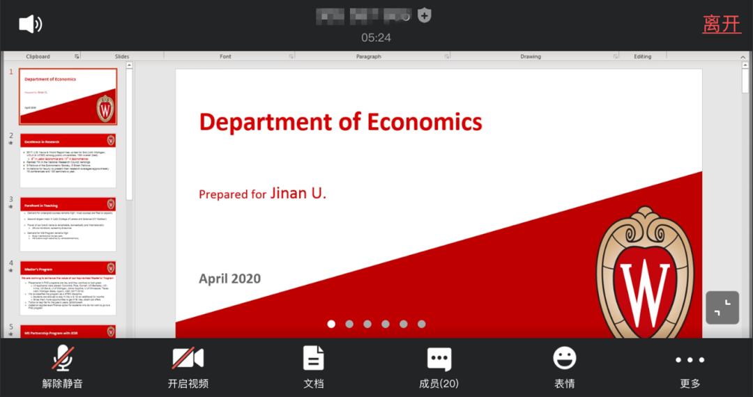Click the animation star under slide 3 number

pyautogui.click(x=11, y=207)
